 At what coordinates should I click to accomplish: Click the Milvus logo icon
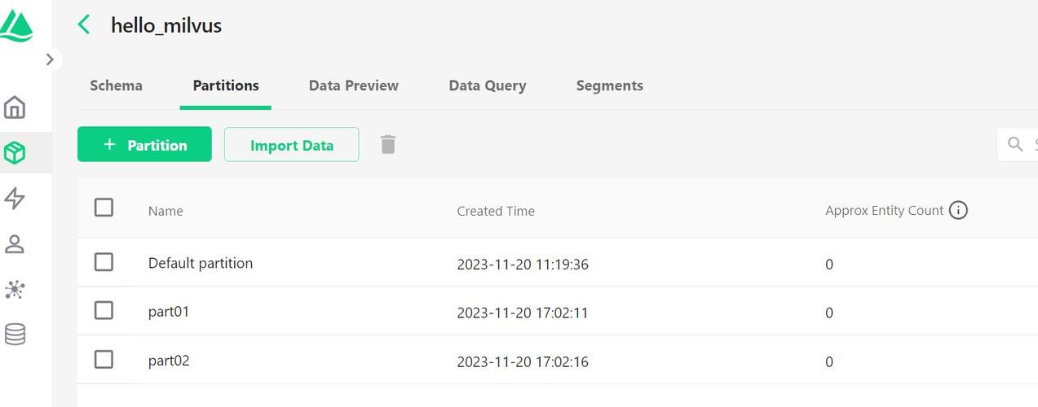point(16,27)
